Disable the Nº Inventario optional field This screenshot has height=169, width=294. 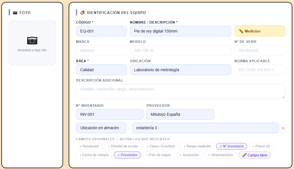[x=232, y=146]
